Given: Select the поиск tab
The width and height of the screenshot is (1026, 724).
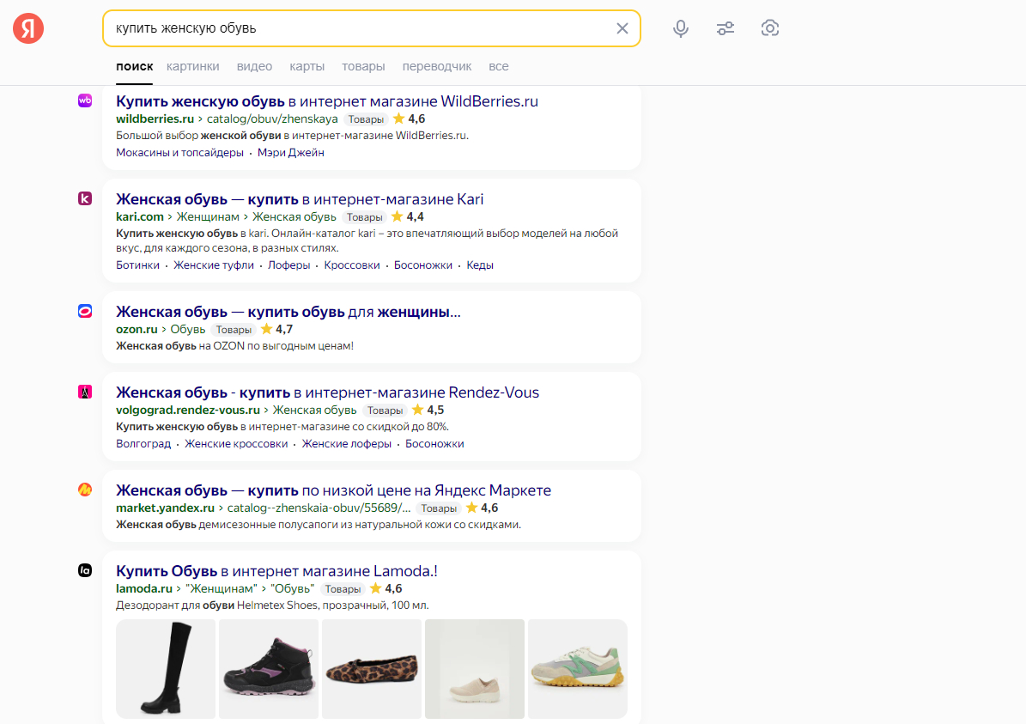Looking at the screenshot, I should click(134, 66).
